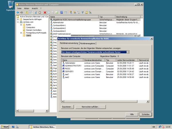Toggle the Show/Hide console tree icon
Image resolution: width=172 pixels, height=129 pixels.
coord(31,13)
